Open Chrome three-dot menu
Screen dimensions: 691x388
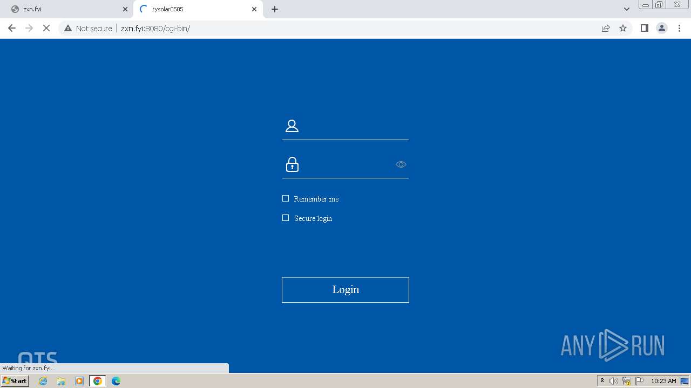[680, 28]
